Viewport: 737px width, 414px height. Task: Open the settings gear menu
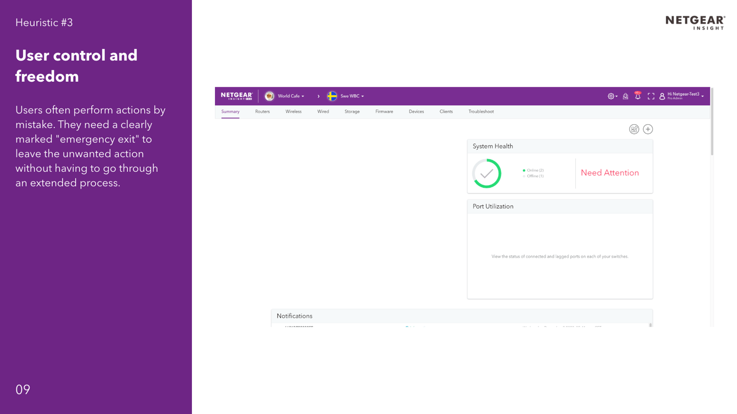click(612, 96)
